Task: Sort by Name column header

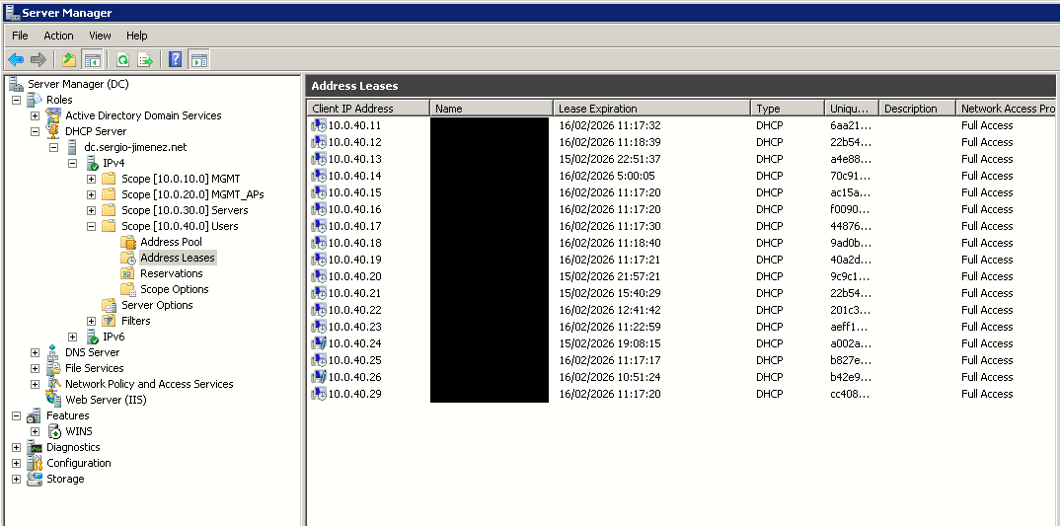Action: point(492,109)
